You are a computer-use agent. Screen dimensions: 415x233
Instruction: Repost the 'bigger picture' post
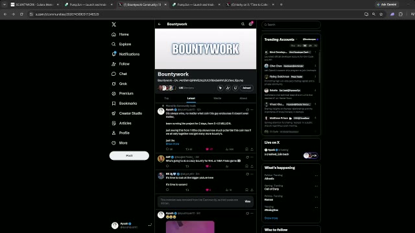[x=187, y=190]
